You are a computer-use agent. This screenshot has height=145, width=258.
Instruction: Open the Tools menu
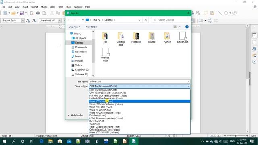pyautogui.click(x=68, y=7)
